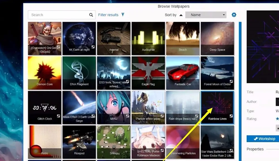Open the blue gear settings icon

click(x=234, y=15)
